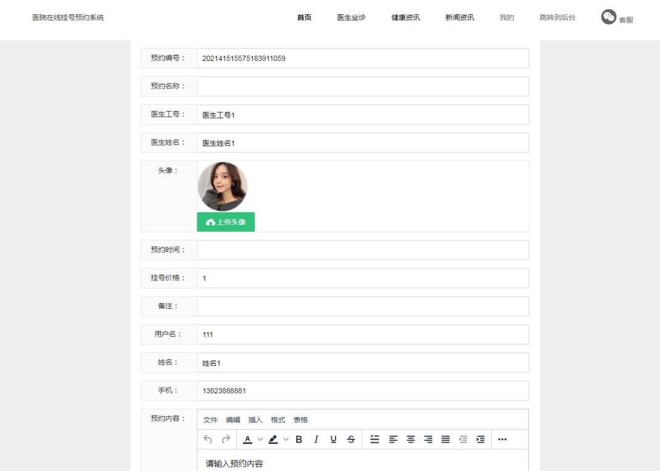The height and width of the screenshot is (471, 660).
Task: Open the 格式 editor menu
Action: click(278, 420)
